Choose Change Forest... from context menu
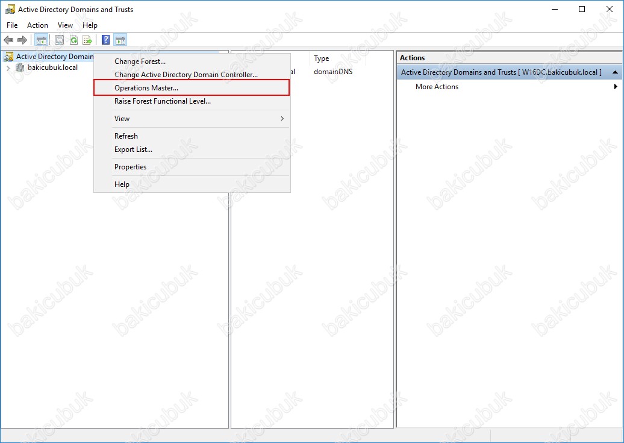 click(x=192, y=61)
